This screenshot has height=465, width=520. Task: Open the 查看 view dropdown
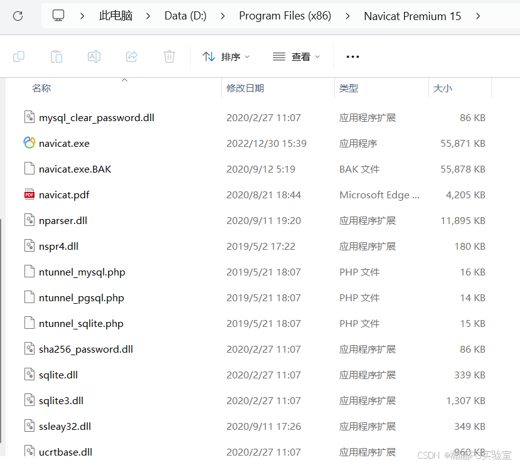(296, 56)
